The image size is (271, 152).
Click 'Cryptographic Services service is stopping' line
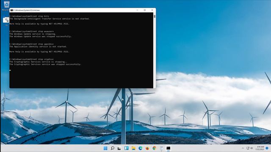[x=38, y=62]
